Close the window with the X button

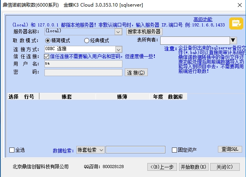coord(240,5)
